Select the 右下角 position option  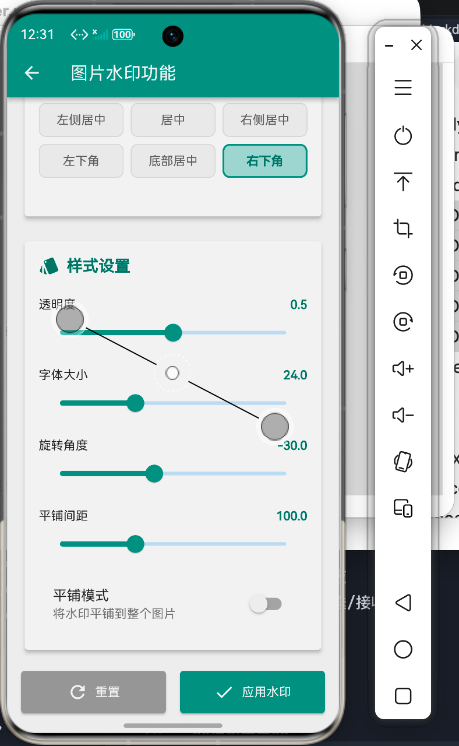tap(265, 161)
